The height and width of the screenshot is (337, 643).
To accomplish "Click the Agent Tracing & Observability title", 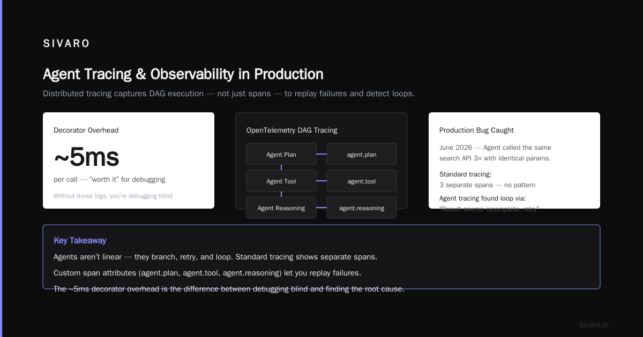I will click(183, 74).
